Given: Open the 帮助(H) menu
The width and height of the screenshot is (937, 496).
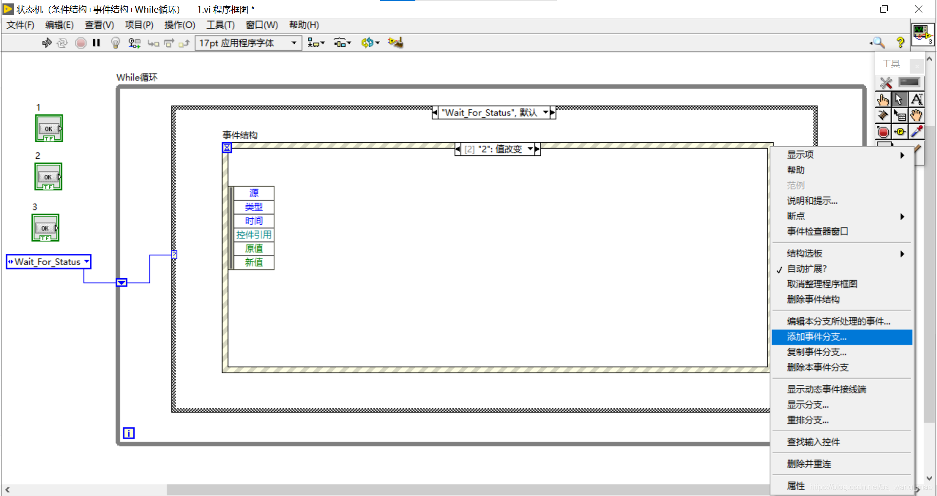Looking at the screenshot, I should (x=304, y=25).
